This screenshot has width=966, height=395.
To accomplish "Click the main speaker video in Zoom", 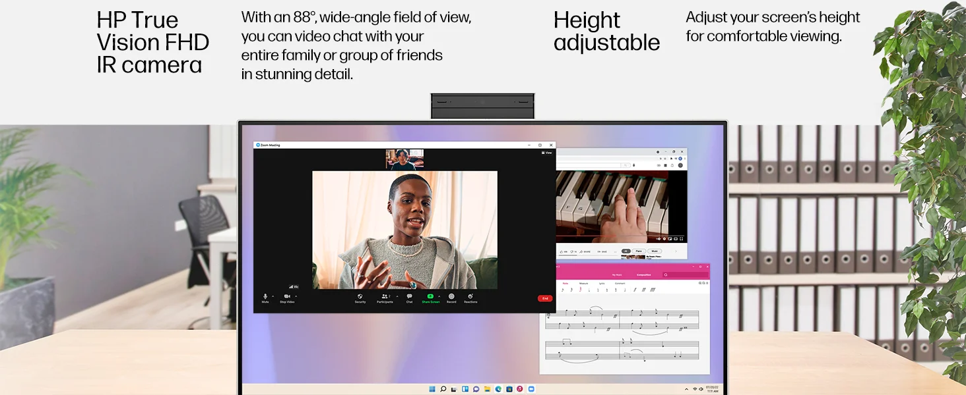I will 404,230.
